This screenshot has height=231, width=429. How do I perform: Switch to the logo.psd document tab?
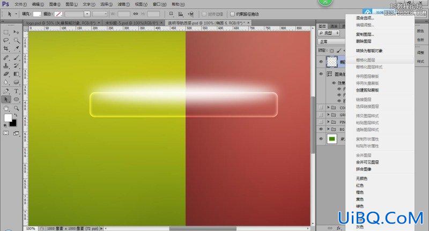click(x=61, y=23)
